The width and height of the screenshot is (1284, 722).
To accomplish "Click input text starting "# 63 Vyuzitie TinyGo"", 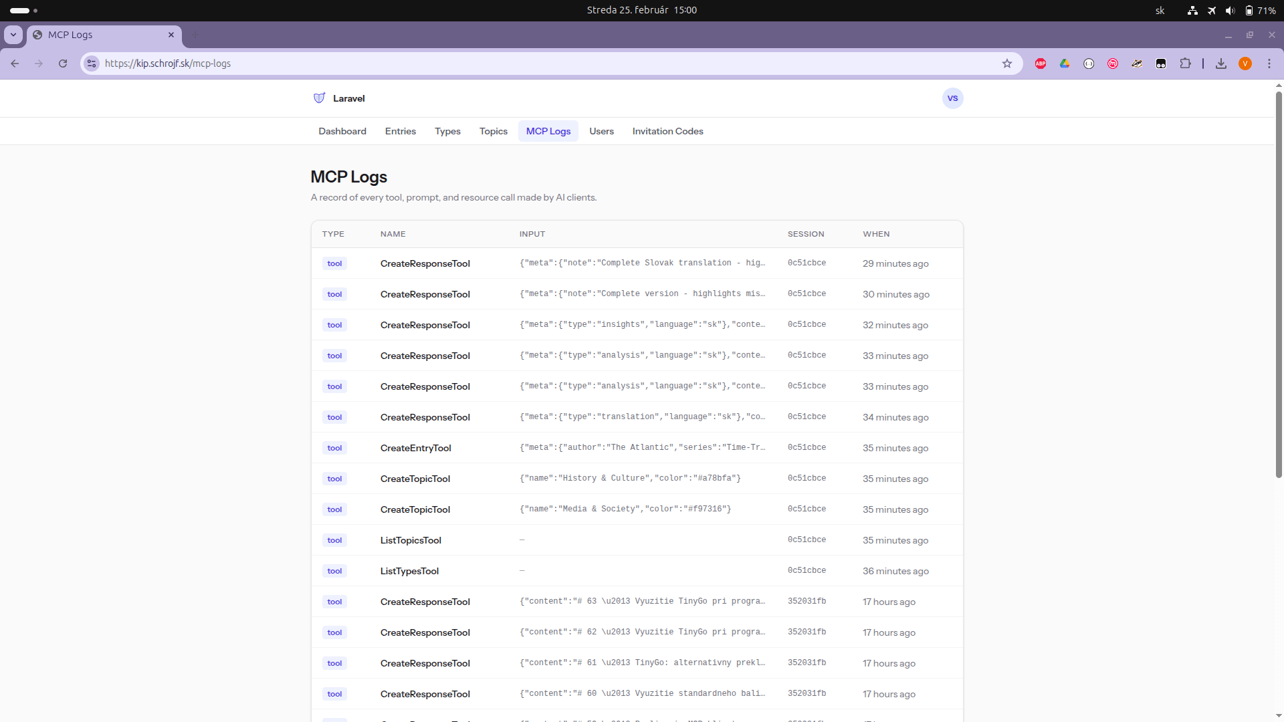I will tap(643, 602).
